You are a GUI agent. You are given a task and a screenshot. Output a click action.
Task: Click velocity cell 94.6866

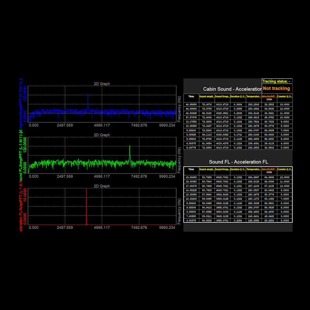click(269, 177)
